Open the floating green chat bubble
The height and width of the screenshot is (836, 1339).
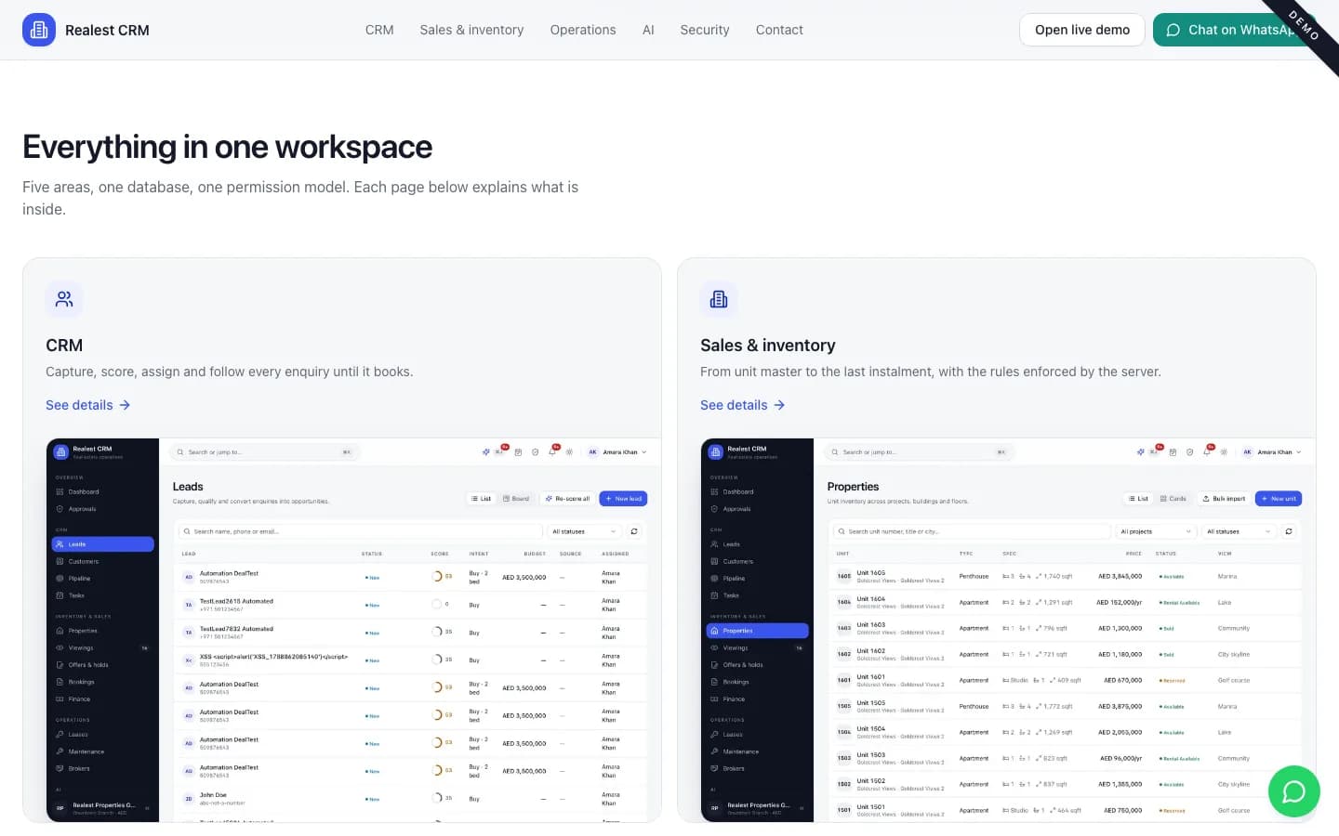tap(1293, 791)
